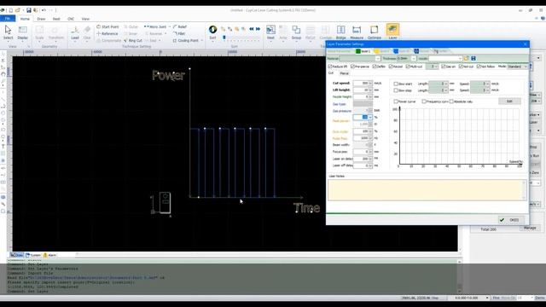Enable the Absolute value checkbox
The height and width of the screenshot is (307, 546).
click(451, 101)
